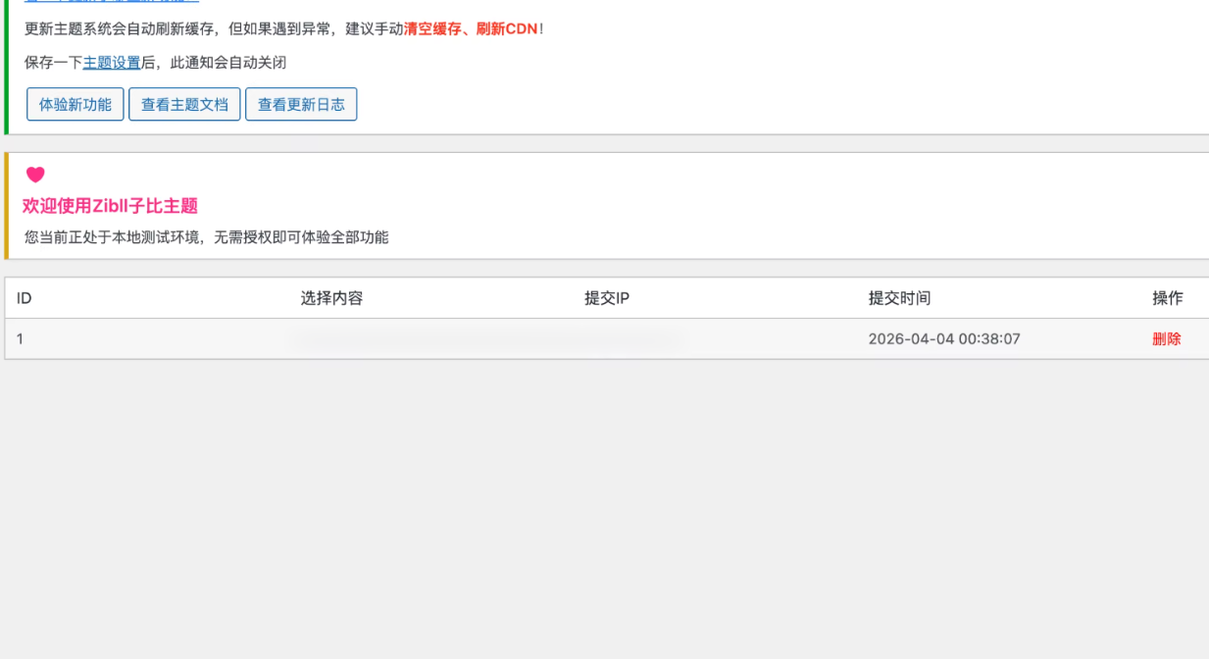Screen dimensions: 1209x659
Task: Click the blurred 选择内容 cell in row 1
Action: [485, 340]
